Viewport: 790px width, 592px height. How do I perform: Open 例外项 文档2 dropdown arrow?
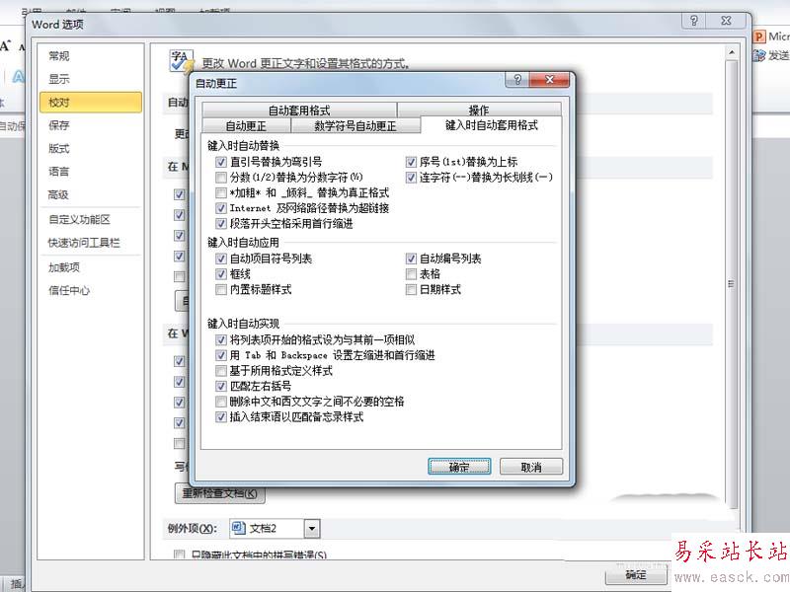[x=312, y=529]
